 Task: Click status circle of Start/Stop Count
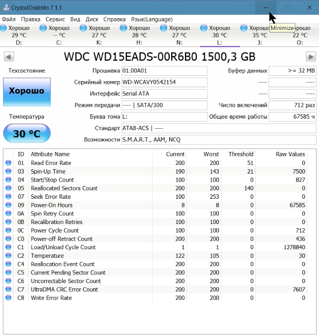pyautogui.click(x=9, y=180)
